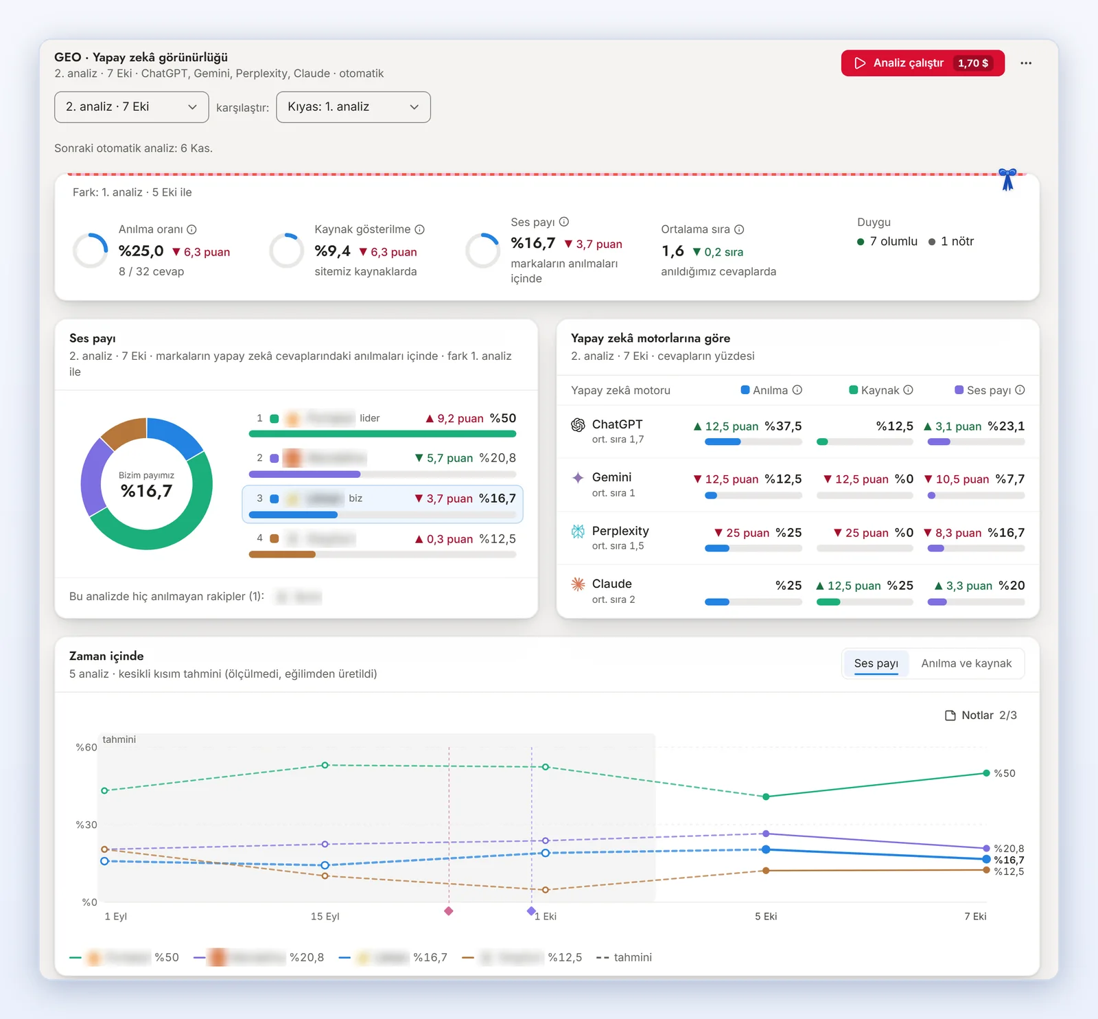Toggle the %12,5 brown series in legend
Screen dimensions: 1098x1019
point(522,957)
